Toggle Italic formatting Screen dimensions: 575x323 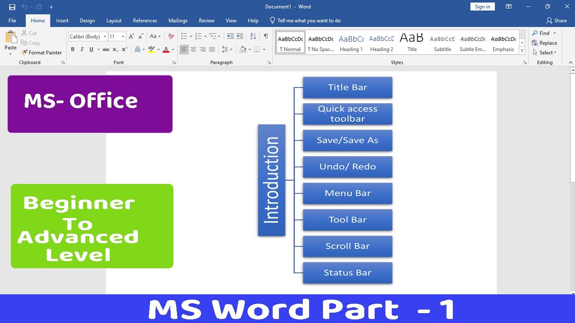coord(82,49)
